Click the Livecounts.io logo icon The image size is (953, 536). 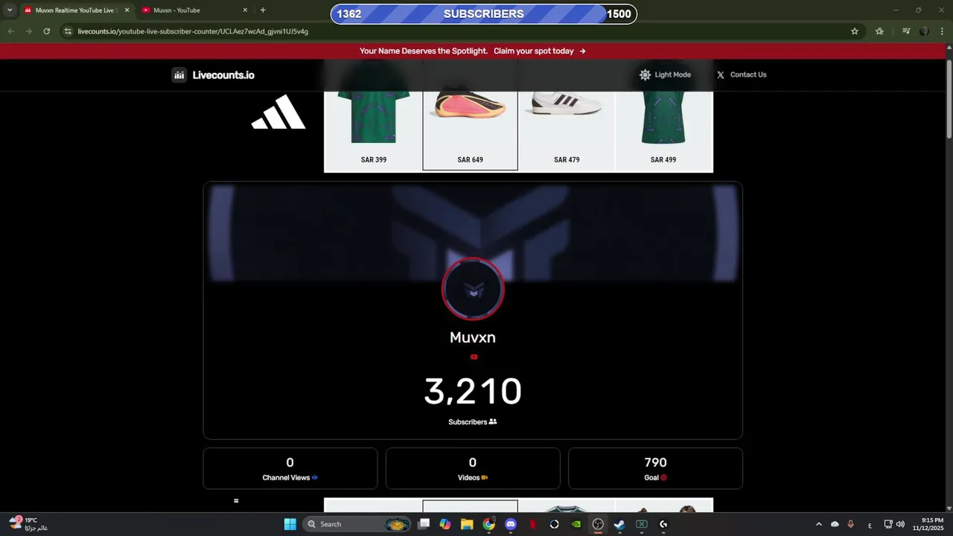point(179,74)
